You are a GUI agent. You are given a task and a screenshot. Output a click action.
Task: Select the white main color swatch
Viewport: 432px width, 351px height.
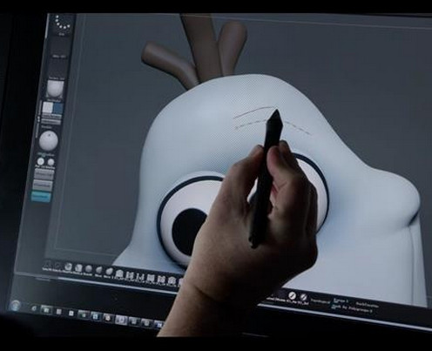(x=47, y=108)
